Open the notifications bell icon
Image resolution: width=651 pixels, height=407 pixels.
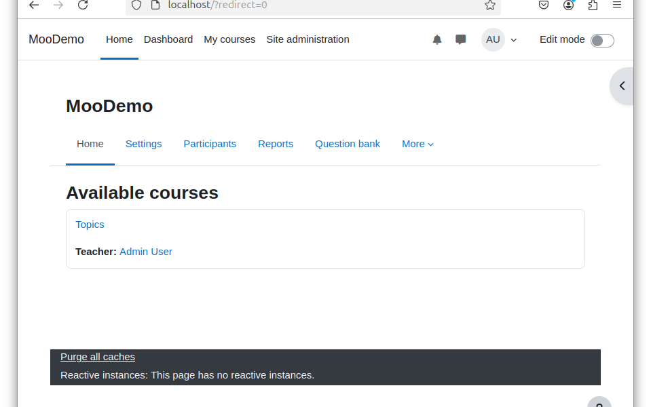point(436,40)
